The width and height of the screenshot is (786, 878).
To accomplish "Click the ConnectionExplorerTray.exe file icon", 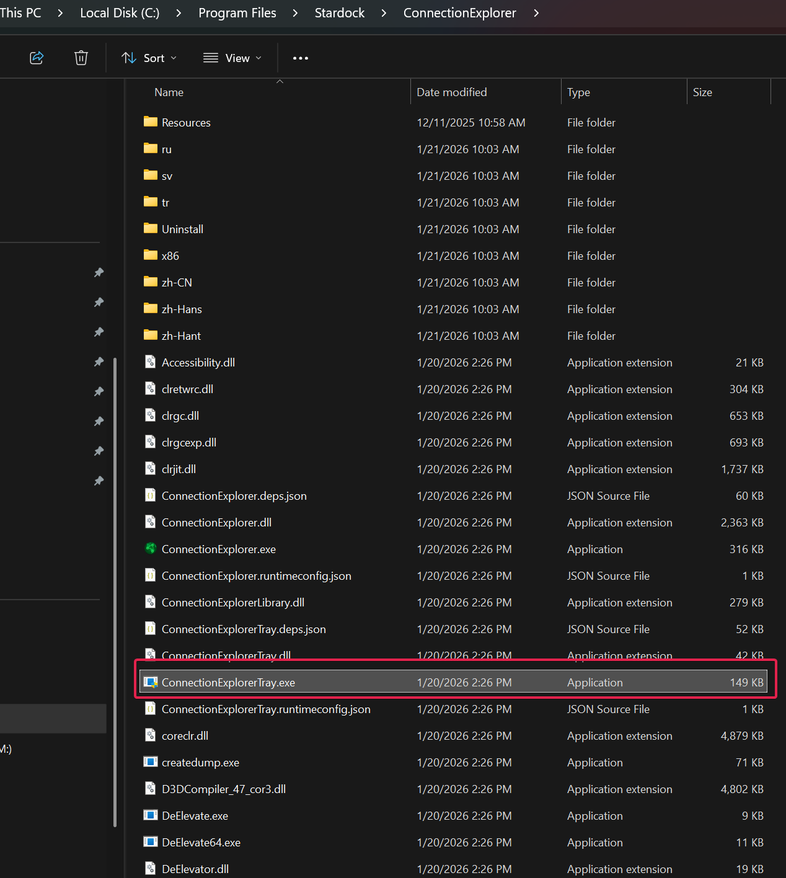I will 150,682.
